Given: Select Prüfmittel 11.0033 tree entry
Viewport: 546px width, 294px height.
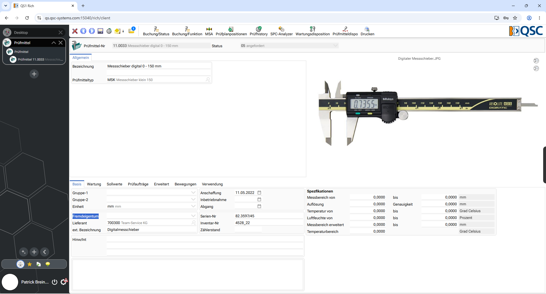Looking at the screenshot, I should click(x=37, y=59).
